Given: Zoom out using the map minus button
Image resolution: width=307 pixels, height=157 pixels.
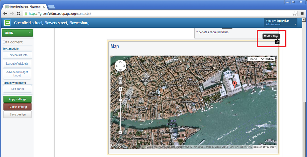Looking at the screenshot, I should (x=120, y=132).
